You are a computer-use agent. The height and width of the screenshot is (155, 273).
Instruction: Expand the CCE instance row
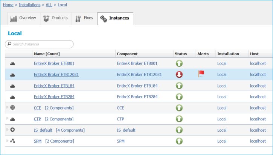pos(7,107)
